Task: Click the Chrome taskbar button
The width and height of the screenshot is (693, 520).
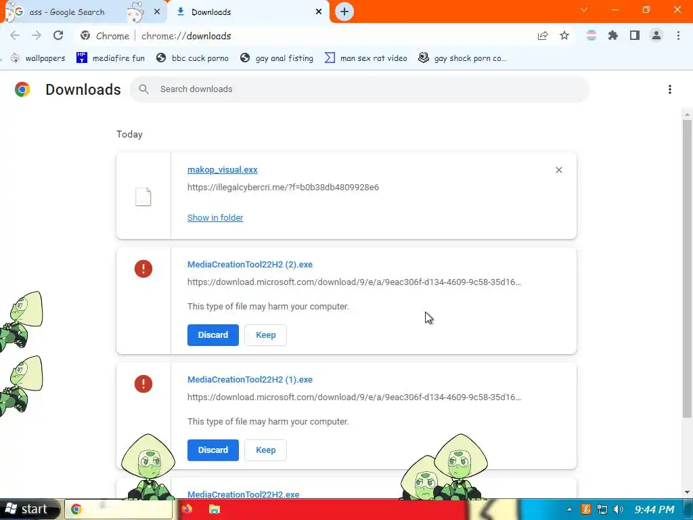Action: (x=118, y=509)
